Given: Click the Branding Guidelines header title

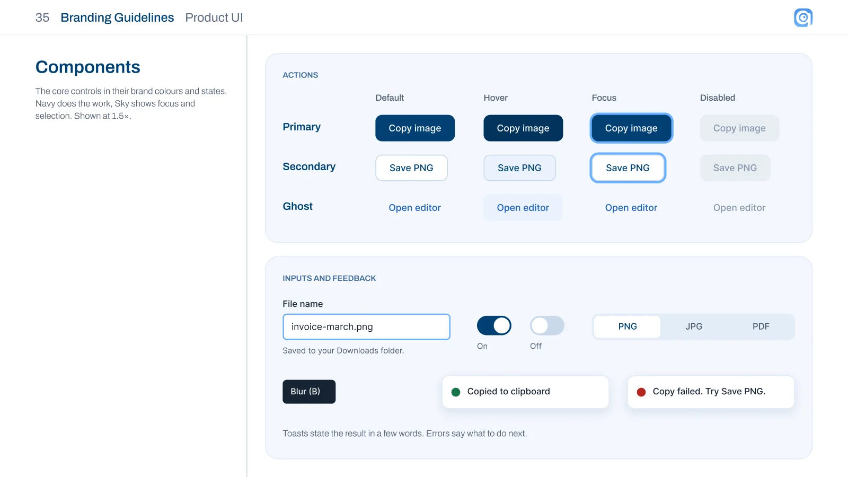Looking at the screenshot, I should pyautogui.click(x=117, y=17).
